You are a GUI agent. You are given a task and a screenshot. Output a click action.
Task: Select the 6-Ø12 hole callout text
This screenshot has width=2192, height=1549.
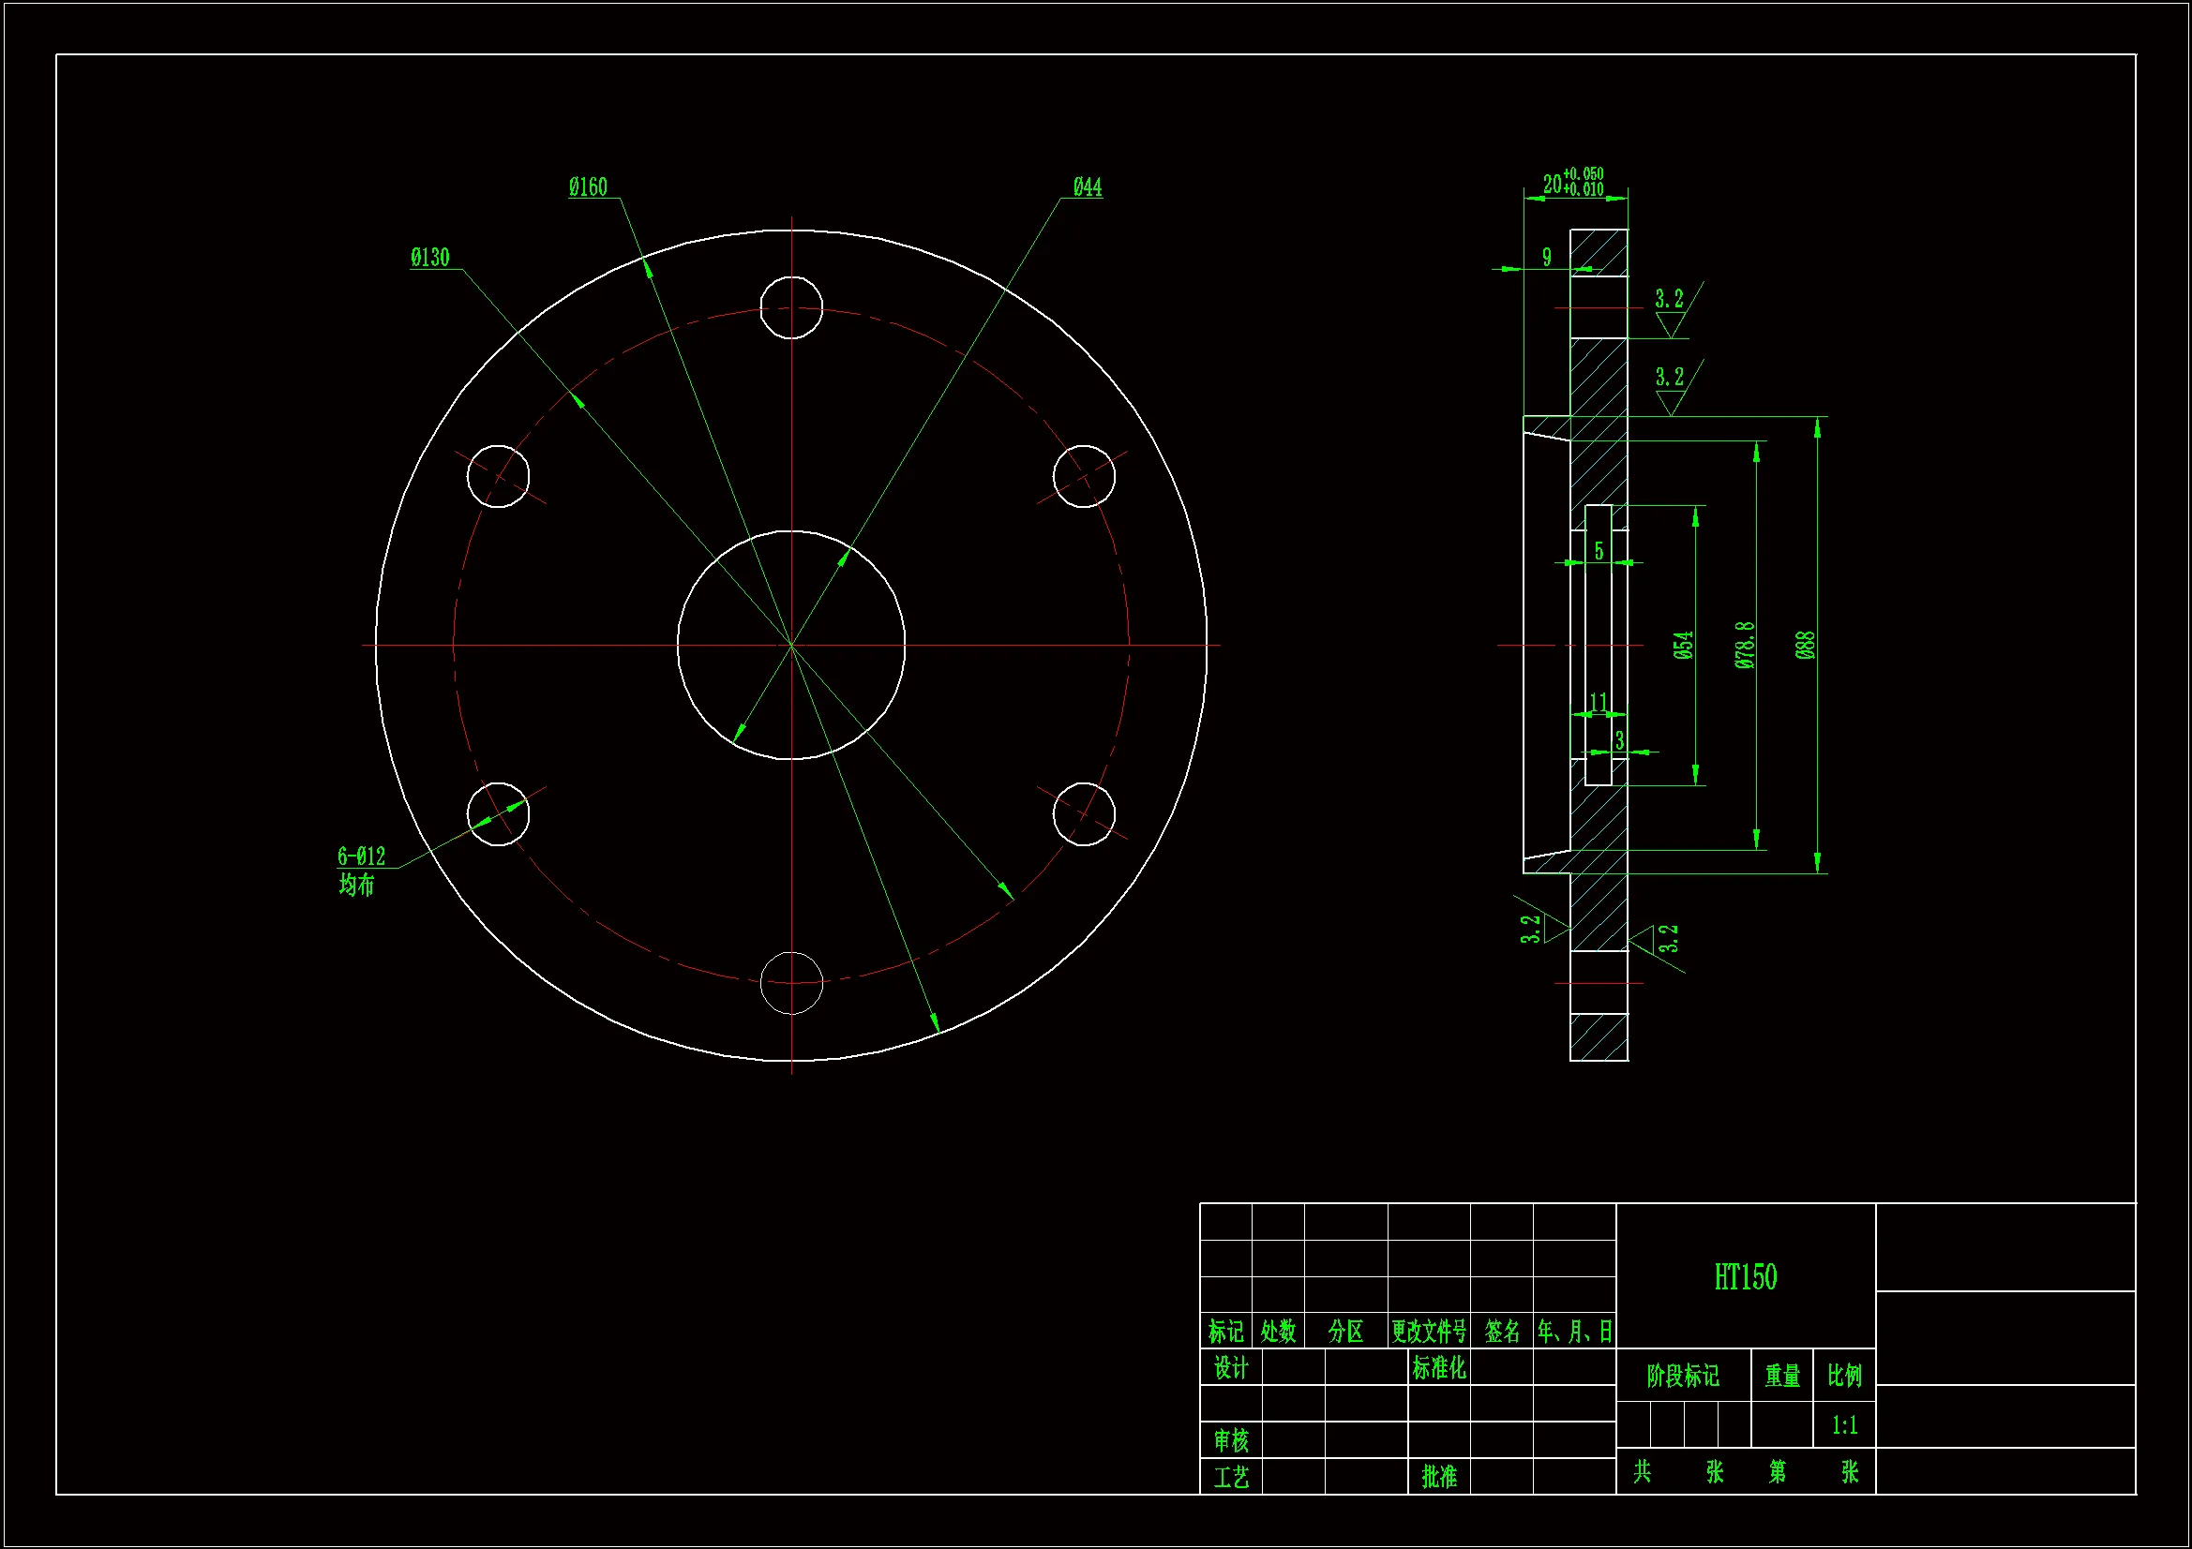pos(362,856)
